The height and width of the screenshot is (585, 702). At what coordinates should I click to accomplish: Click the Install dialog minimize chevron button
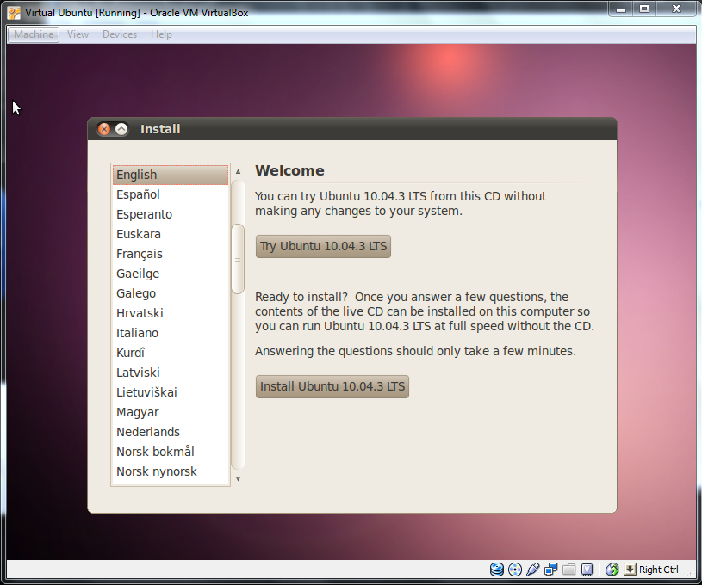click(x=121, y=129)
